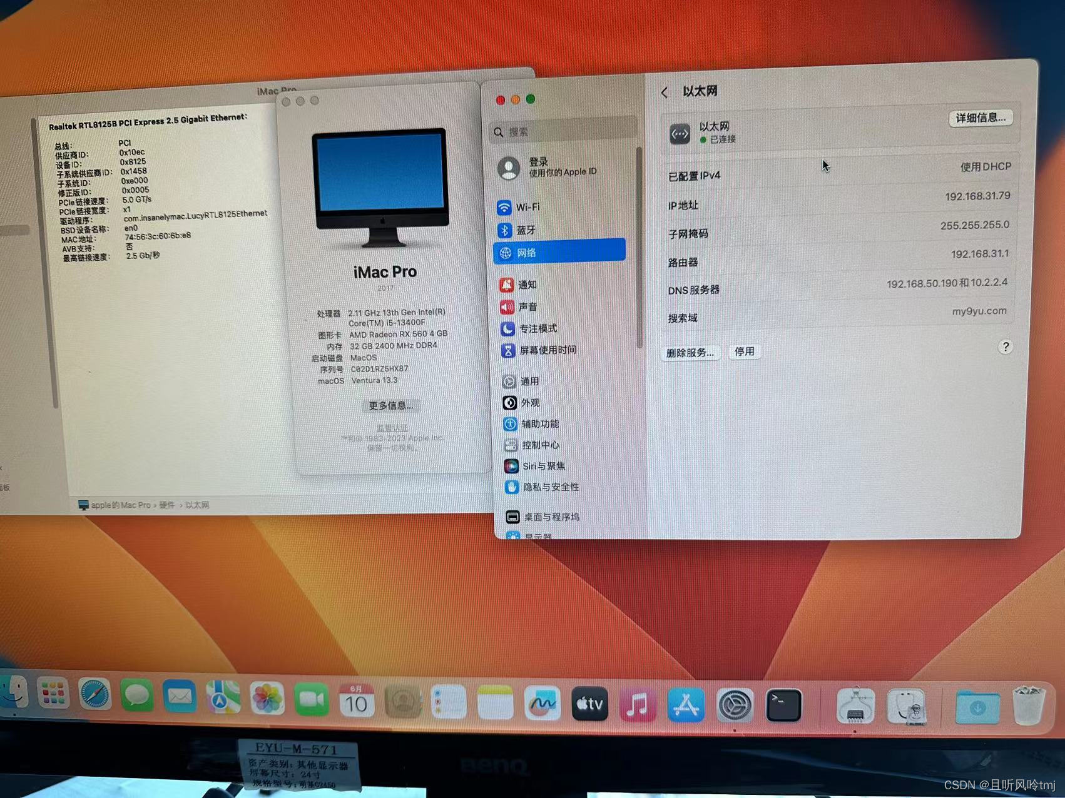Screen dimensions: 1065x798
Task: Click router value 192.168.31.1
Action: coord(979,254)
